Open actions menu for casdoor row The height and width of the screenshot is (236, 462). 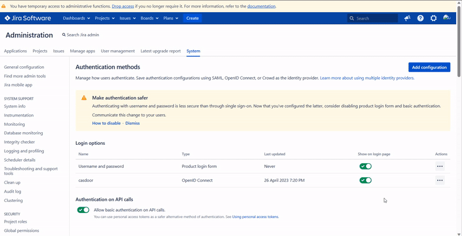439,180
